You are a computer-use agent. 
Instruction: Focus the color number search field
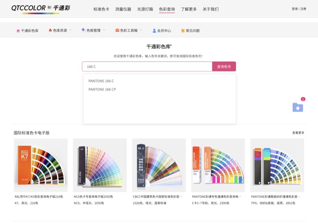pos(147,66)
